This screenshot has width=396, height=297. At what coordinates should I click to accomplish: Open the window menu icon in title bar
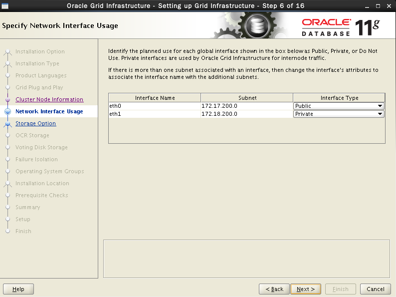pos(5,6)
